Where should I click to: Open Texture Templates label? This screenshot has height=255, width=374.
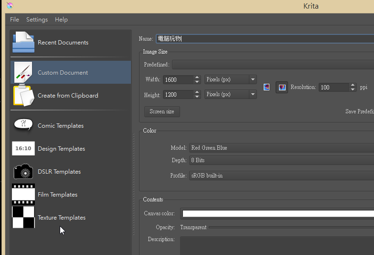pyautogui.click(x=62, y=218)
